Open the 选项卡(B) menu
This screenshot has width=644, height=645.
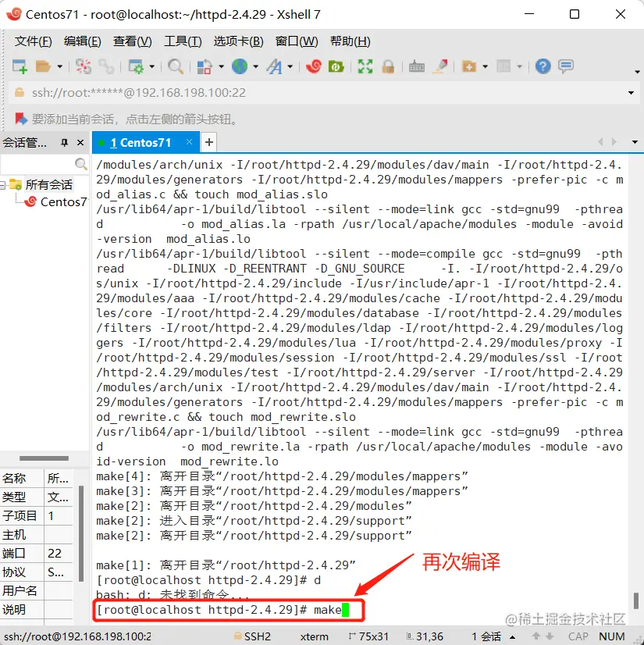coord(239,41)
